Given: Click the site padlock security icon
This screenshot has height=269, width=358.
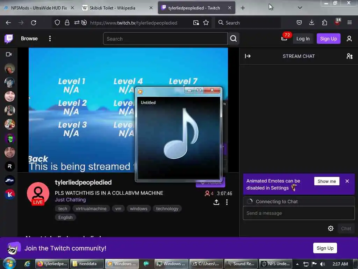Looking at the screenshot, I should coord(67,23).
